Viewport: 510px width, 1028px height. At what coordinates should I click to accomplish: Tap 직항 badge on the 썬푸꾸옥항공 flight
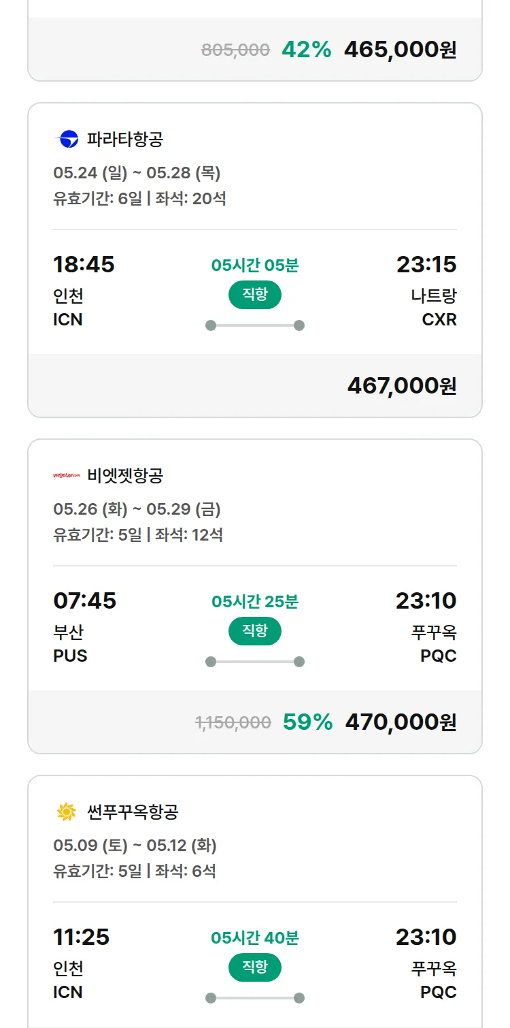255,967
